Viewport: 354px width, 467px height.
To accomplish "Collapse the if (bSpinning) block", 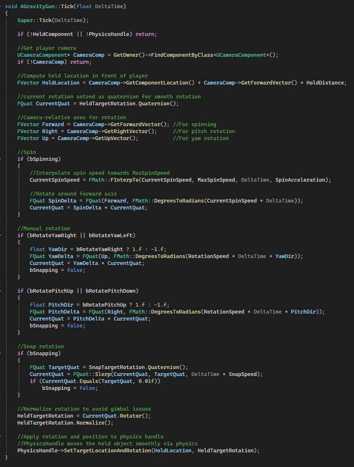I will (2, 159).
